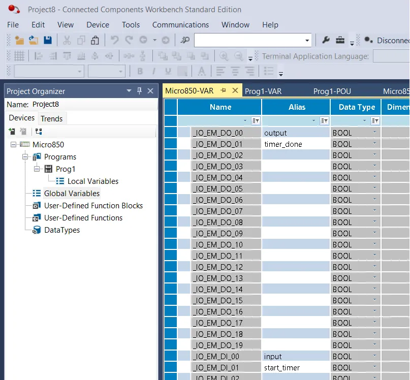Toggle the grid display icon
The image size is (410, 380).
(x=19, y=56)
